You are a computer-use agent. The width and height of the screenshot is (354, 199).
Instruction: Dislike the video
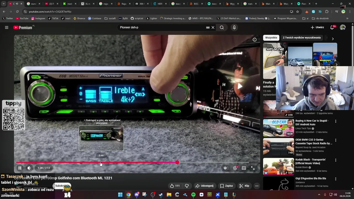[187, 186]
